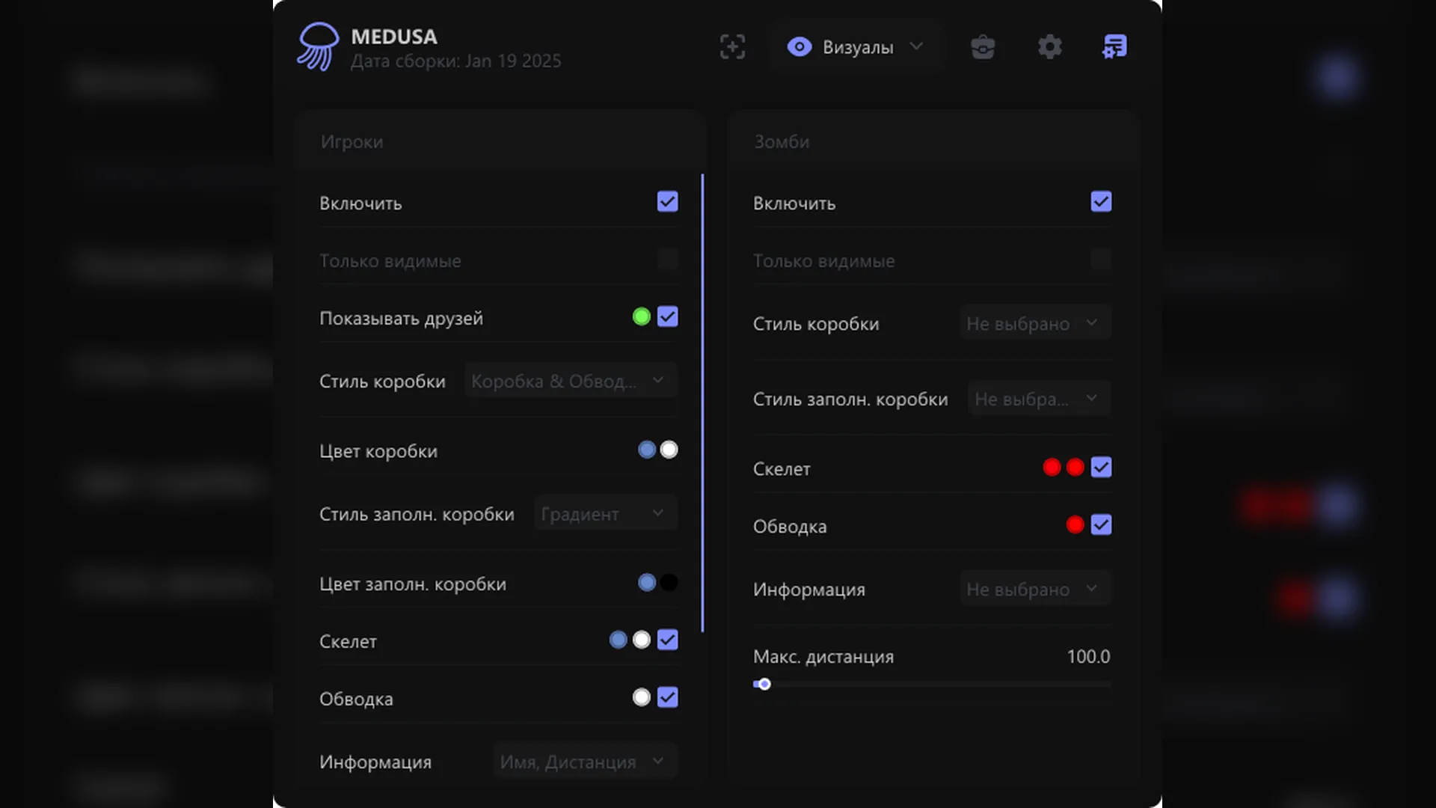Click the aim target crosshair icon

point(732,46)
